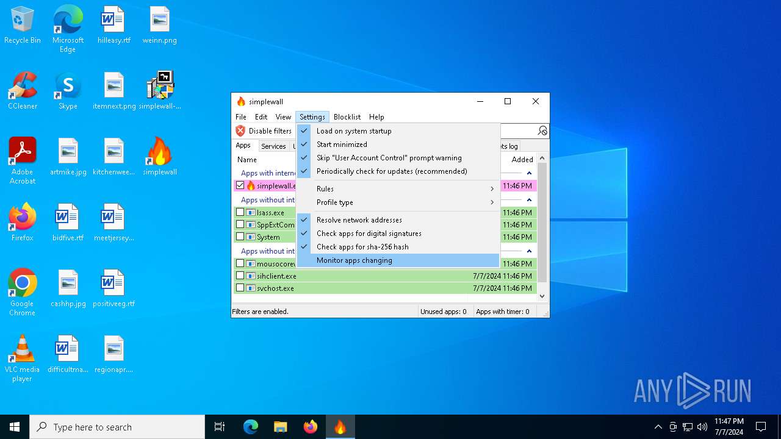781x439 pixels.
Task: Open the Windows Start menu
Action: point(15,427)
